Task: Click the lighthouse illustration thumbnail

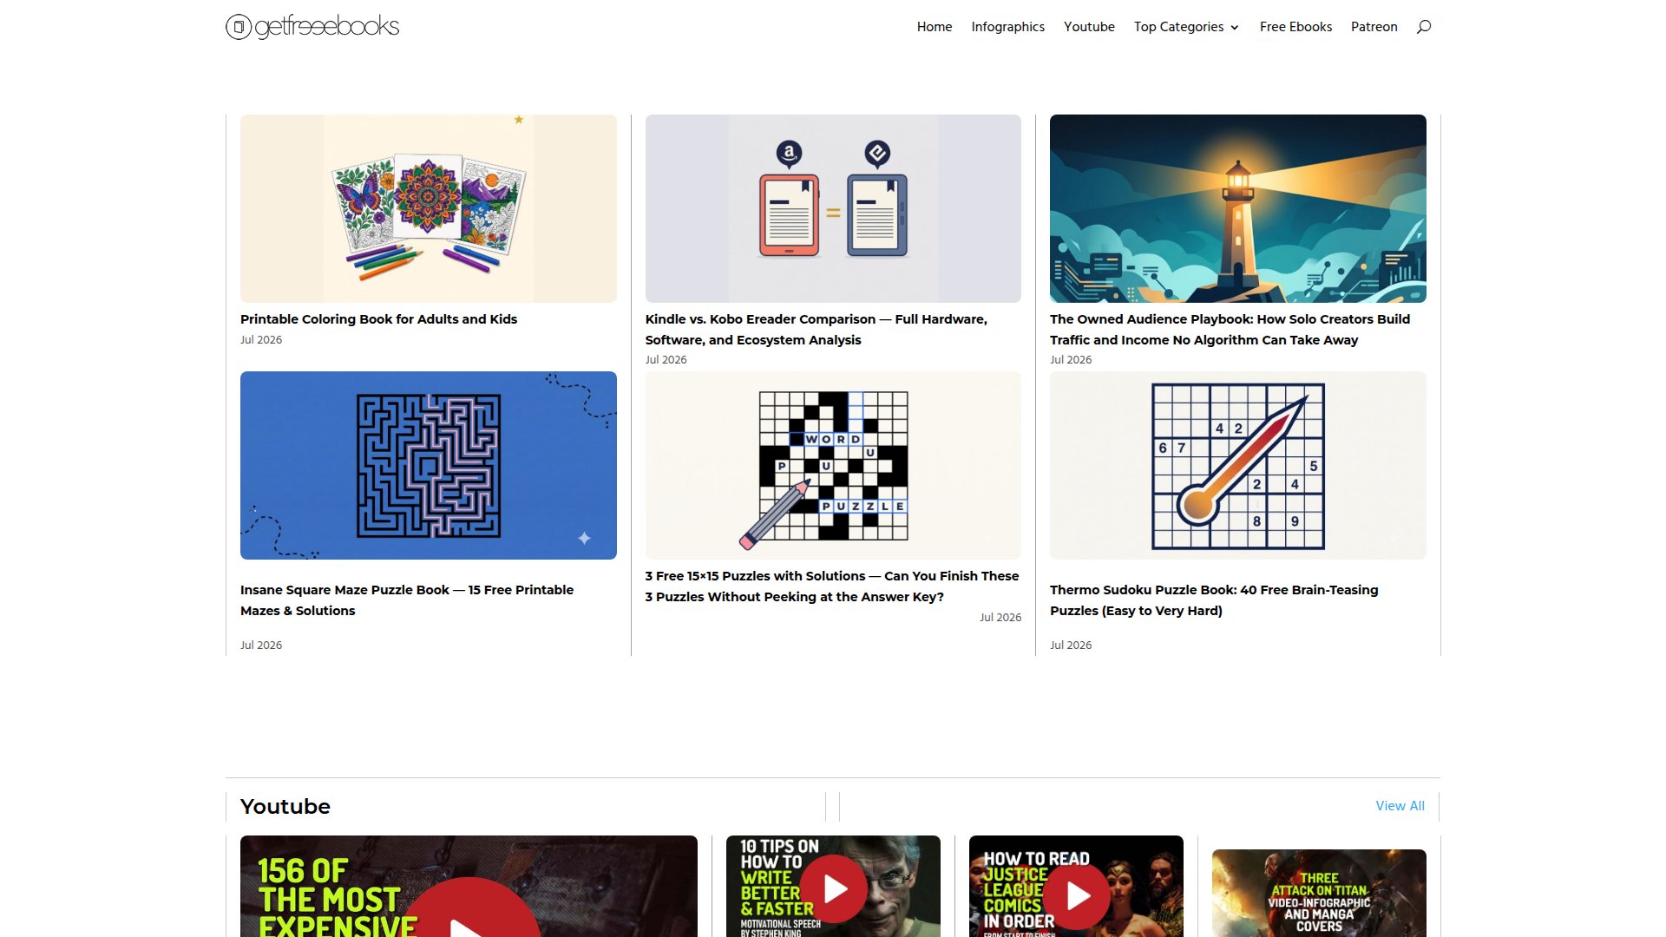Action: pyautogui.click(x=1238, y=208)
